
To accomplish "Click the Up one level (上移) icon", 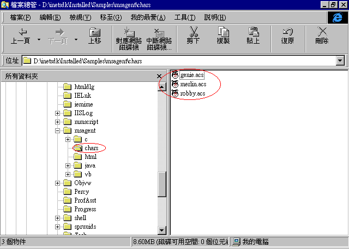I will 94,33.
